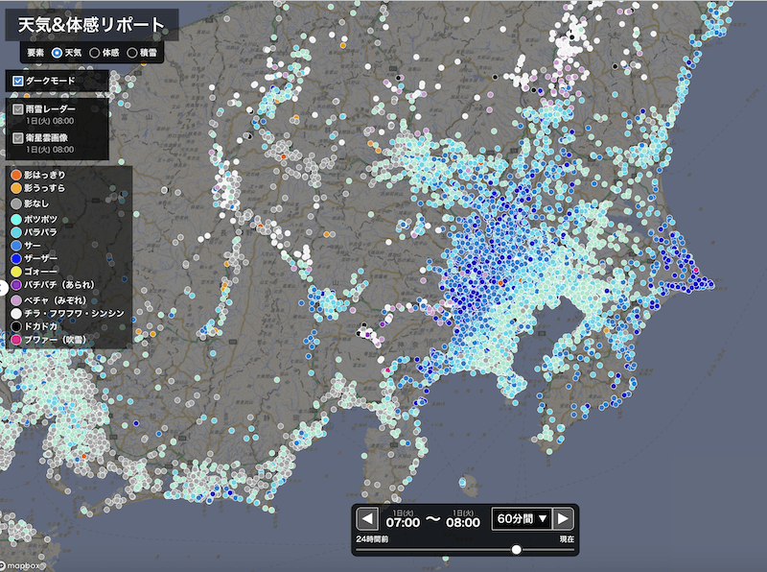This screenshot has width=767, height=572.
Task: Open the 60分間 interval dropdown
Action: tap(522, 519)
